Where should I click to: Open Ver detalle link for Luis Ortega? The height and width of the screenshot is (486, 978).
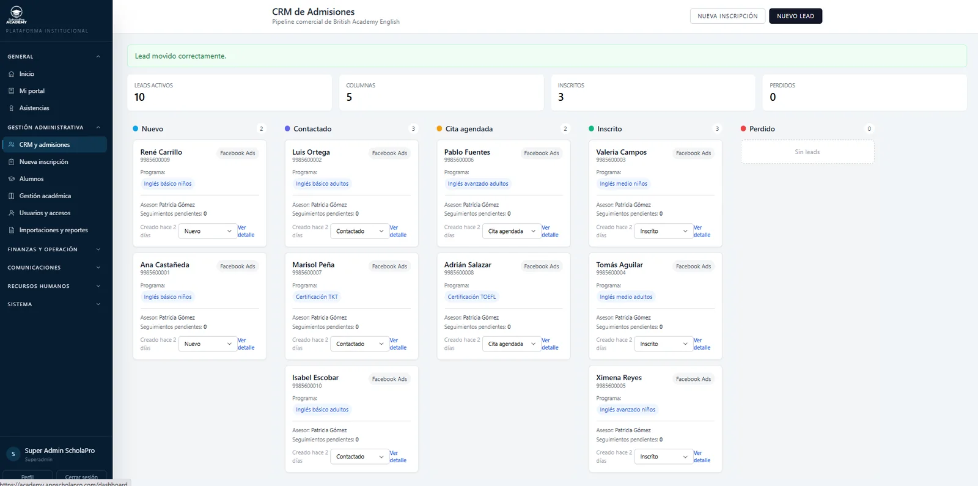pyautogui.click(x=398, y=231)
